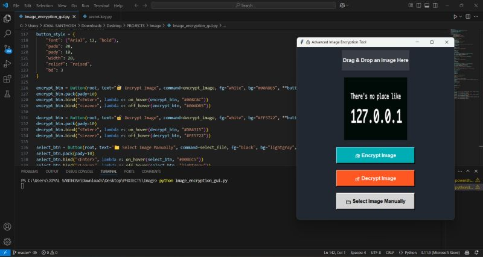
Task: Open the Extensions view
Action: 7,79
